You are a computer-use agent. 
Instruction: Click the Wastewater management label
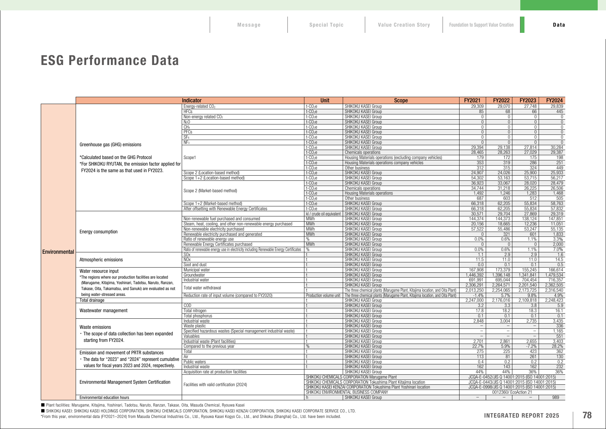coord(103,310)
